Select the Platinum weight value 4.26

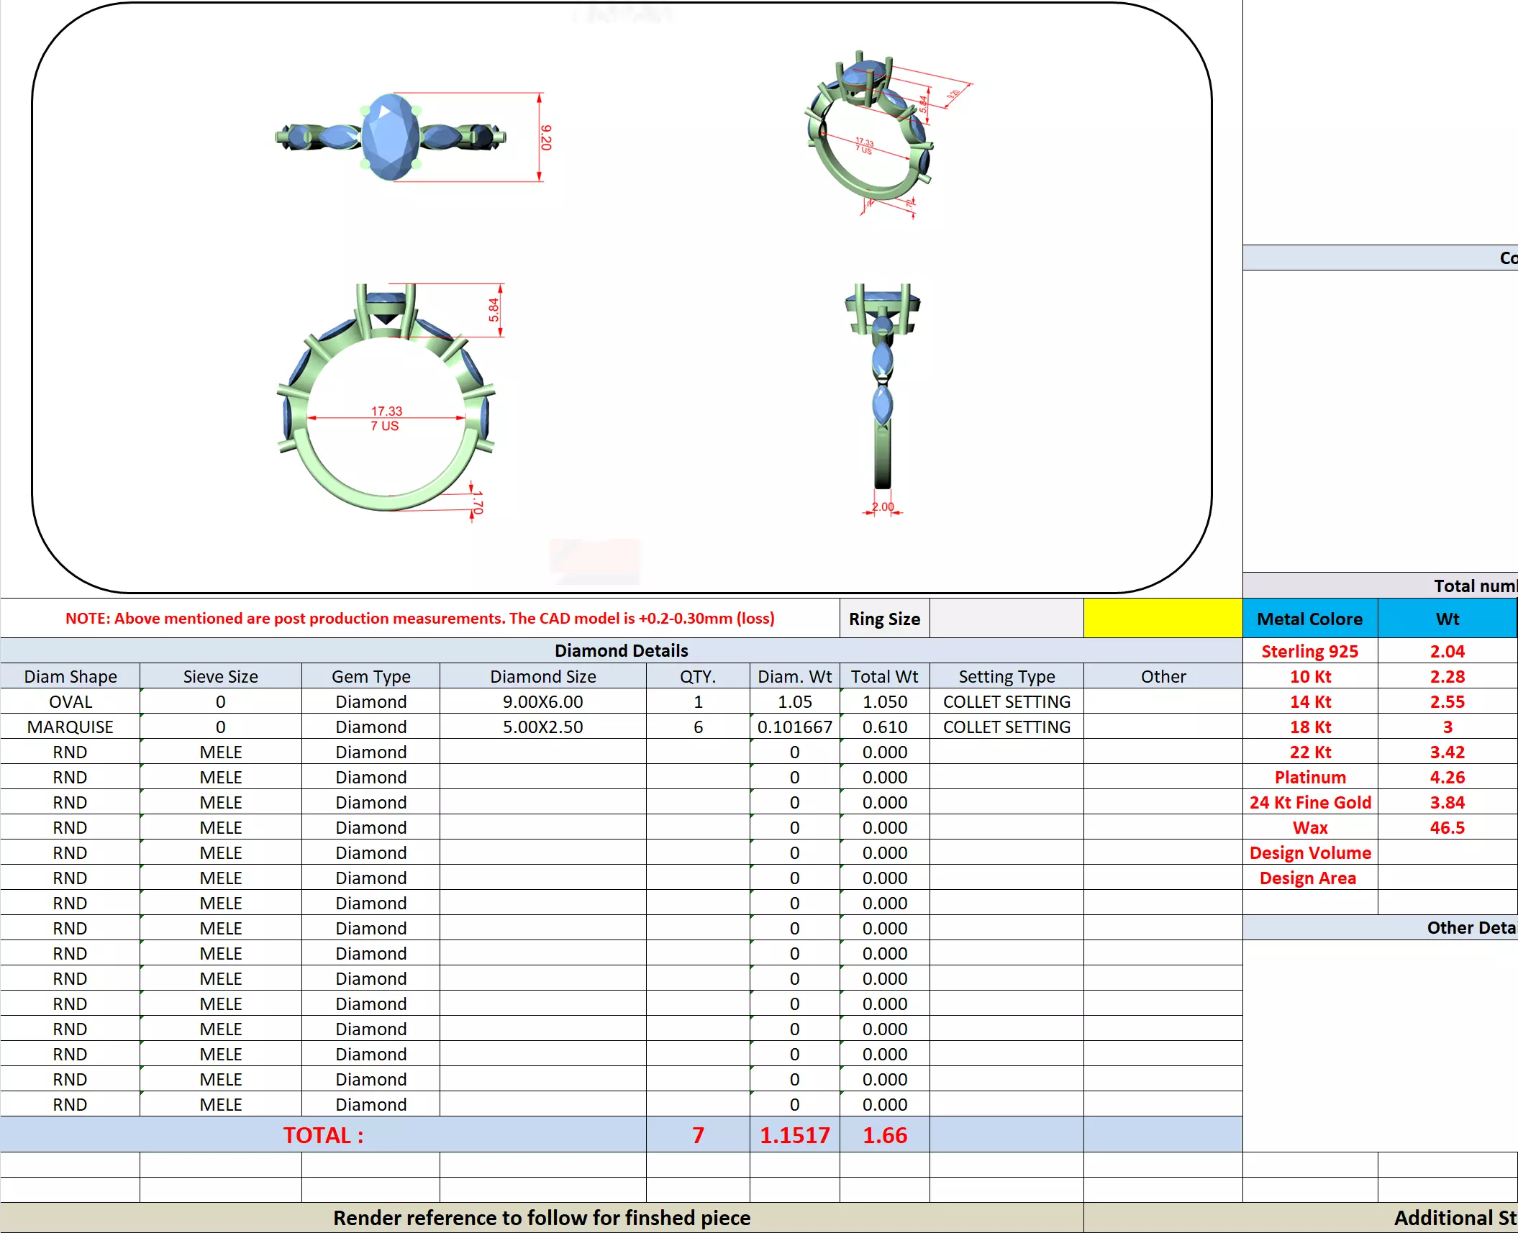[x=1447, y=777]
